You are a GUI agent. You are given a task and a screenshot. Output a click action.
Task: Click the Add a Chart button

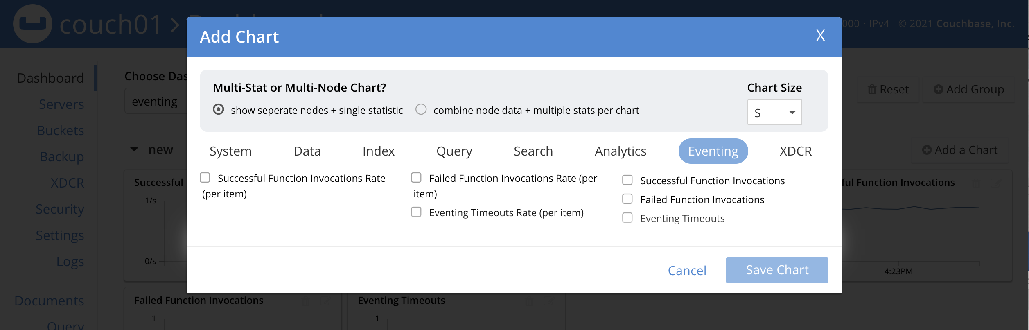tap(960, 150)
